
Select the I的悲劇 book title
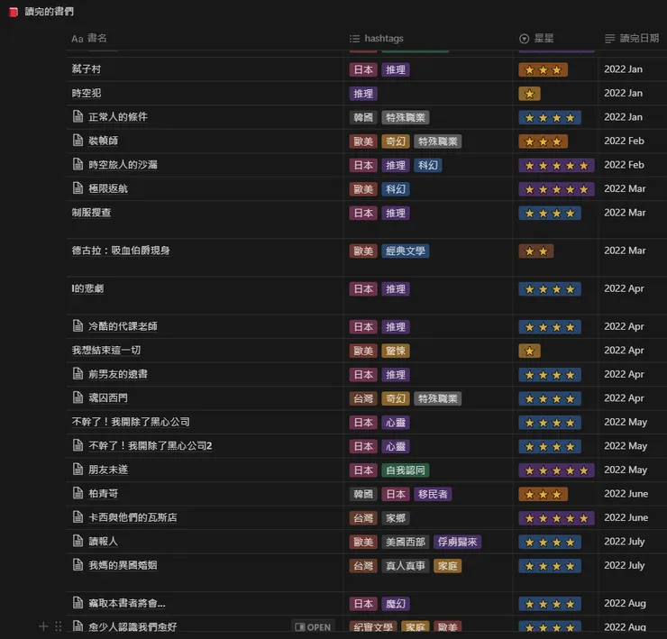pyautogui.click(x=87, y=288)
